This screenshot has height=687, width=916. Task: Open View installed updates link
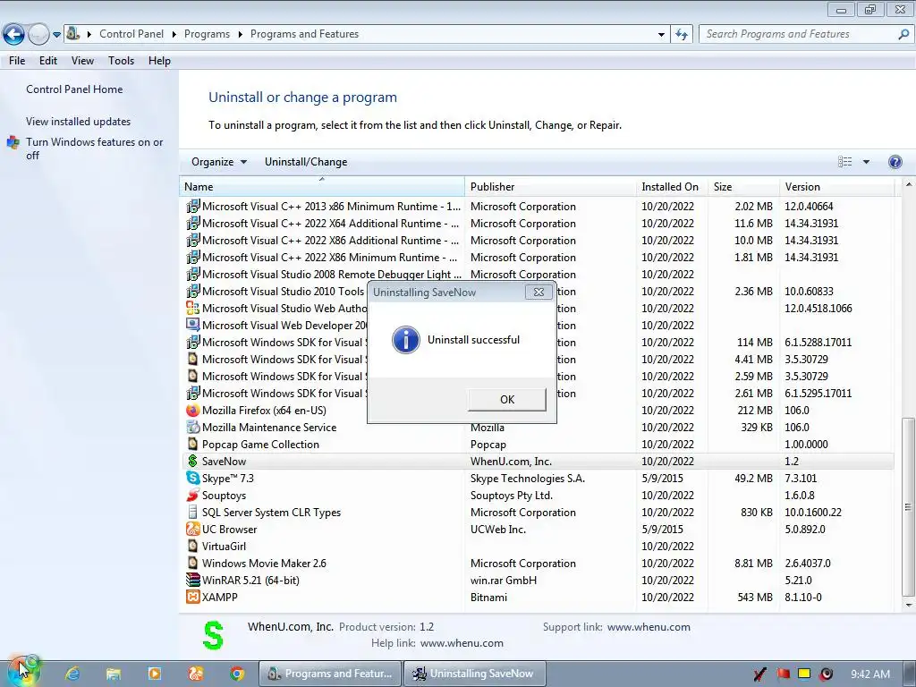click(x=79, y=122)
